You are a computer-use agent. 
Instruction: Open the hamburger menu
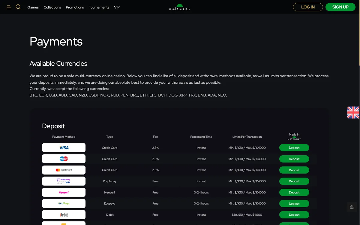9,7
